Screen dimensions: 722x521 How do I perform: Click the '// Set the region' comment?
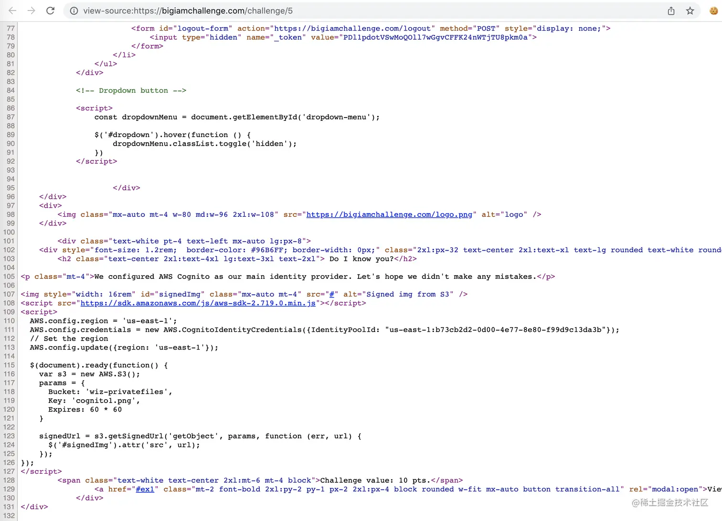69,339
